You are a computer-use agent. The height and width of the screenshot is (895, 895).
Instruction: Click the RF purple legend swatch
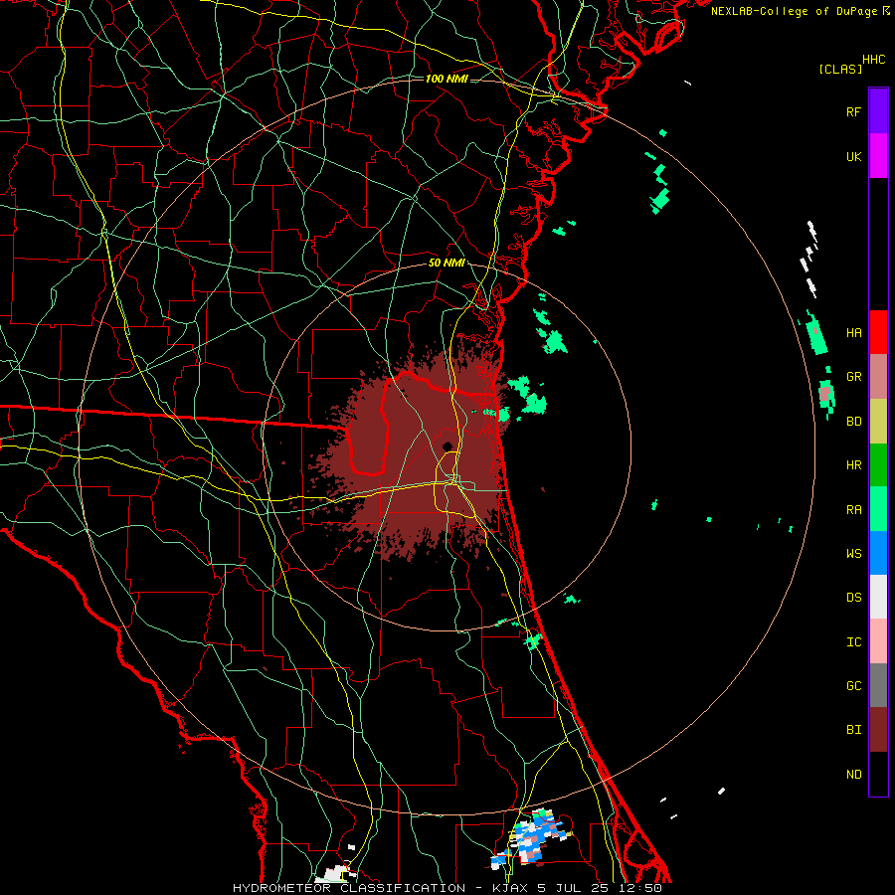[878, 111]
